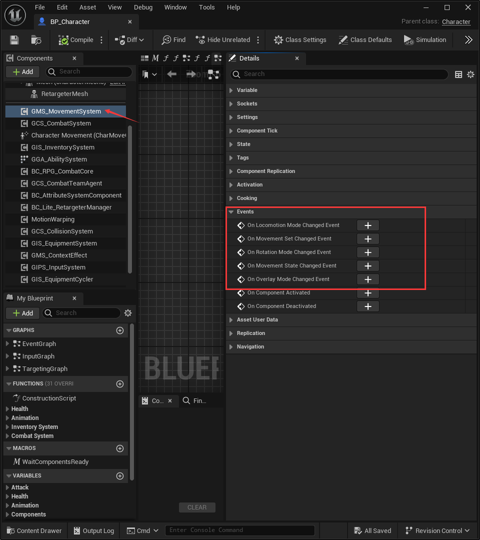This screenshot has height=540, width=480.
Task: Open Class Settings
Action: pyautogui.click(x=300, y=40)
